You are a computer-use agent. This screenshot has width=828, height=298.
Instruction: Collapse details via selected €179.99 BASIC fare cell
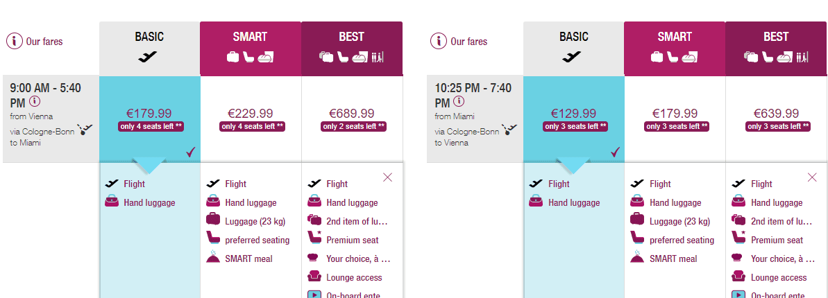150,119
